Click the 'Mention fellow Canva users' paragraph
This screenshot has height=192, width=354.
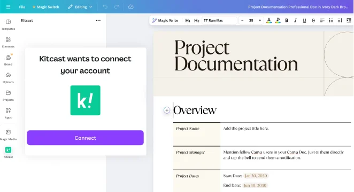283,155
